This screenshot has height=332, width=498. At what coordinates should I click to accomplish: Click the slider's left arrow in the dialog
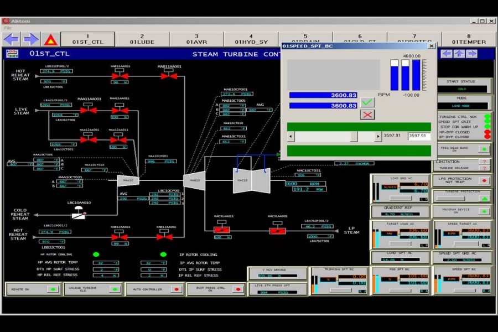point(290,136)
